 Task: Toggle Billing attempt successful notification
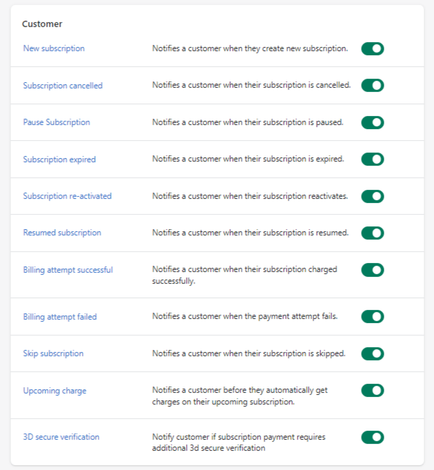pos(372,270)
